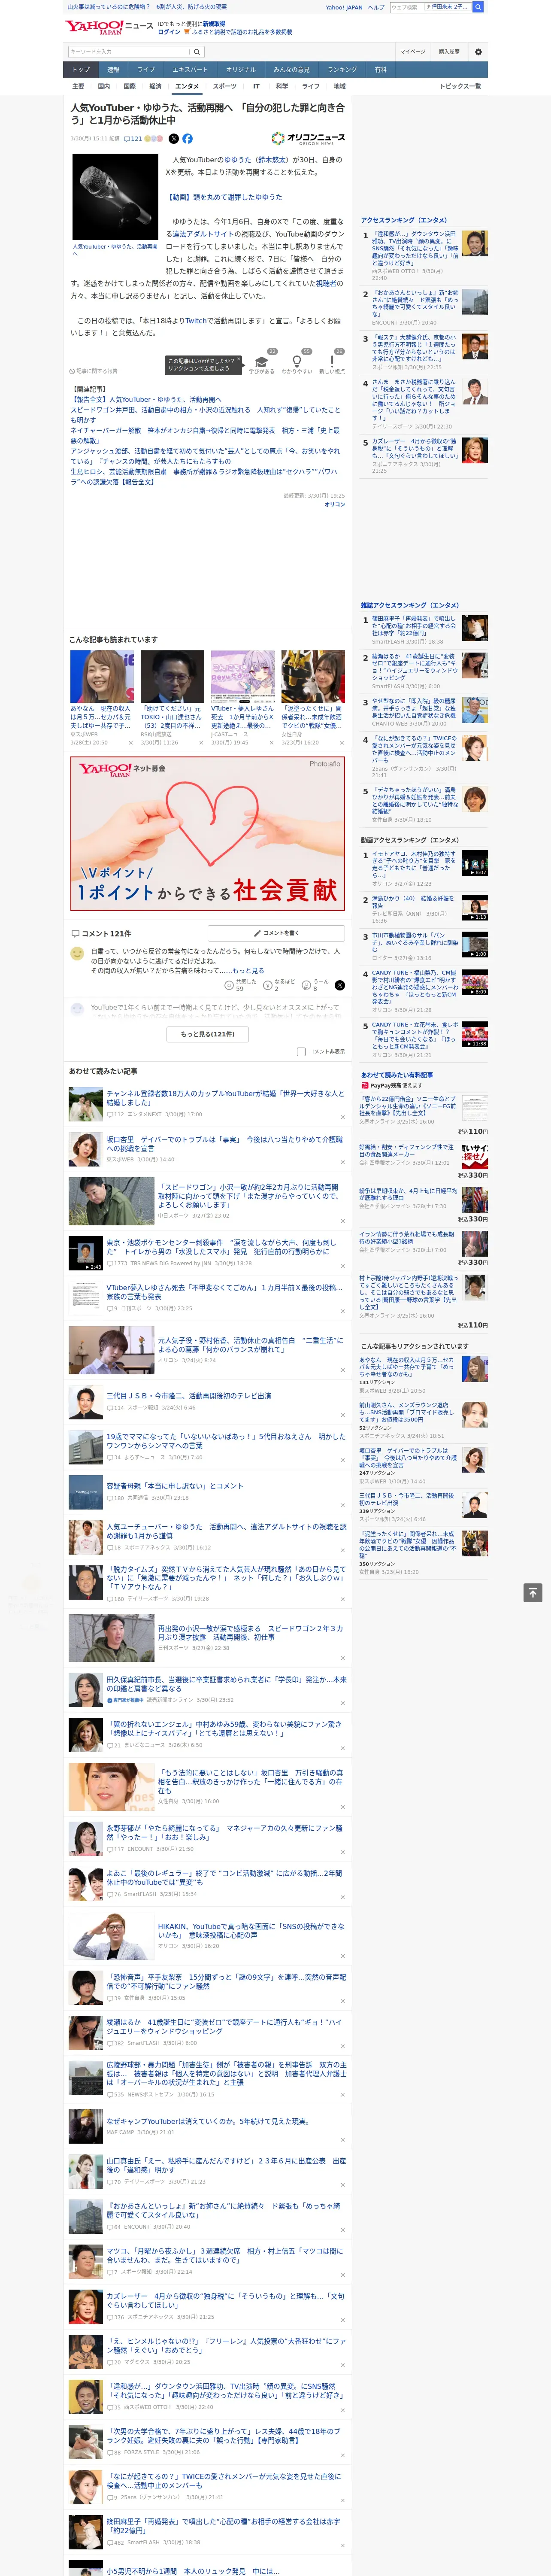Click the back-to-top arrow button
551x2576 pixels.
coord(533,1592)
